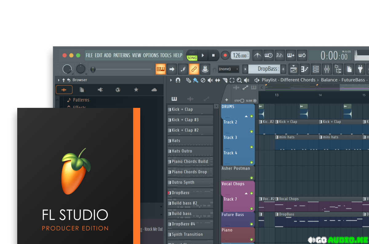This screenshot has width=369, height=244.
Task: Click the note slide icon
Action: 183,69
